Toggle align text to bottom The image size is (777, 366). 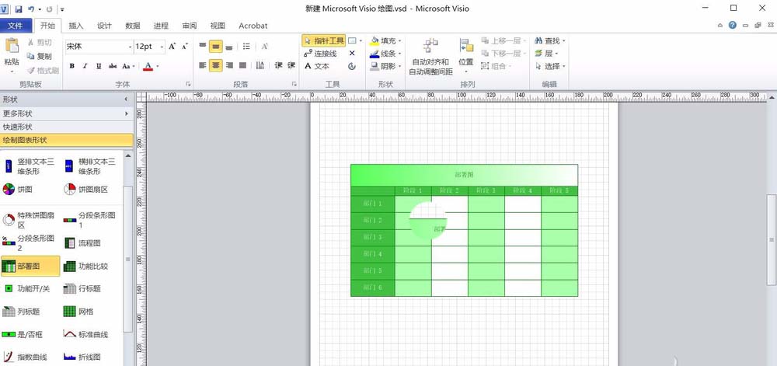(229, 47)
